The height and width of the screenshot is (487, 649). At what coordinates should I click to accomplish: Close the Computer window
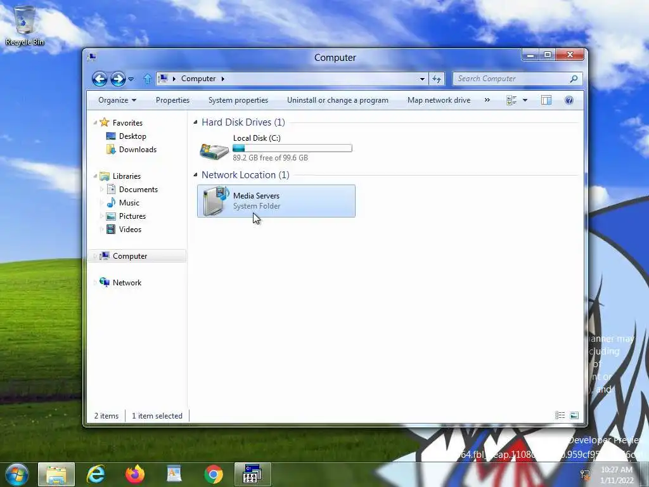[570, 55]
